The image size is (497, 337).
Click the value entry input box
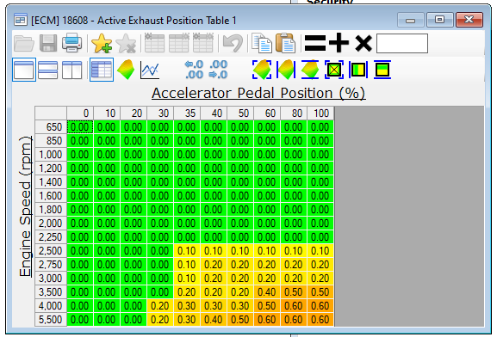coord(402,43)
